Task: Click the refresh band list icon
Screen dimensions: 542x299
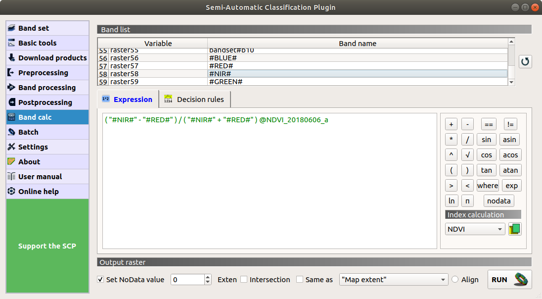Action: [x=525, y=62]
